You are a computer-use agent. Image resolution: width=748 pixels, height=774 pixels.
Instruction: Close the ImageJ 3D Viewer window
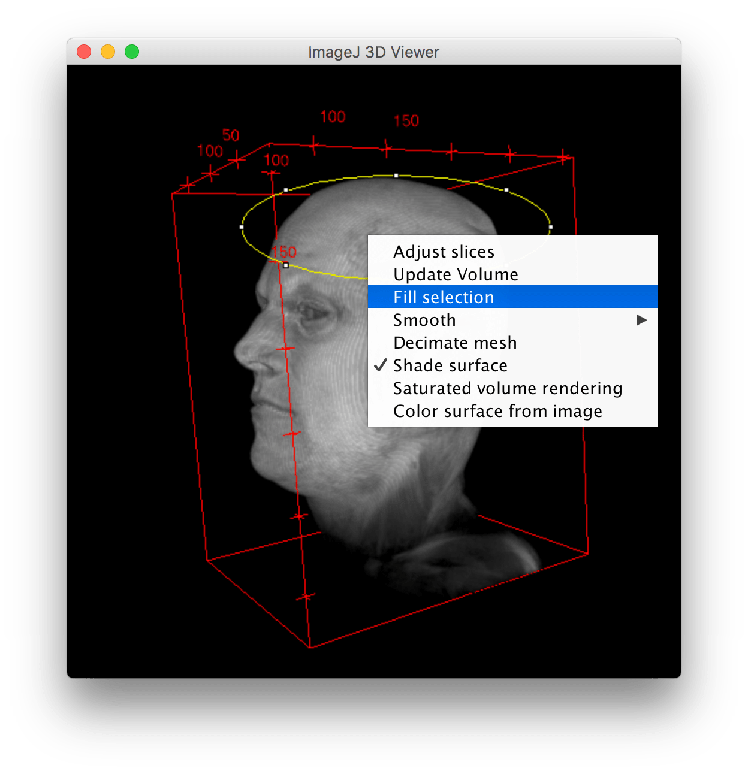click(84, 52)
